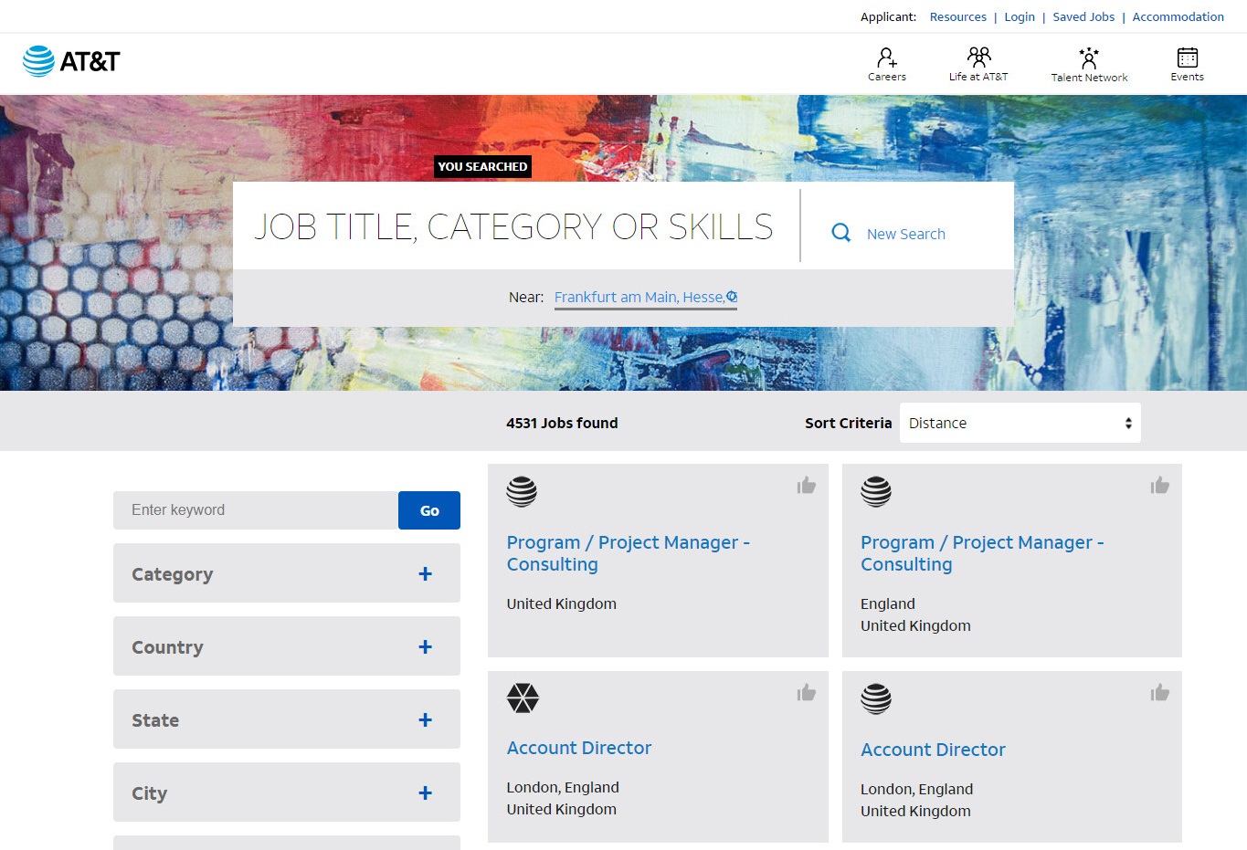
Task: Open the Careers icon menu
Action: (x=886, y=58)
